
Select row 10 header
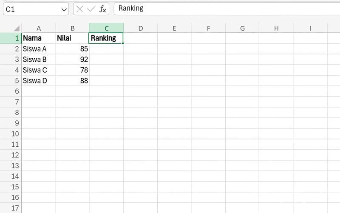pyautogui.click(x=11, y=134)
